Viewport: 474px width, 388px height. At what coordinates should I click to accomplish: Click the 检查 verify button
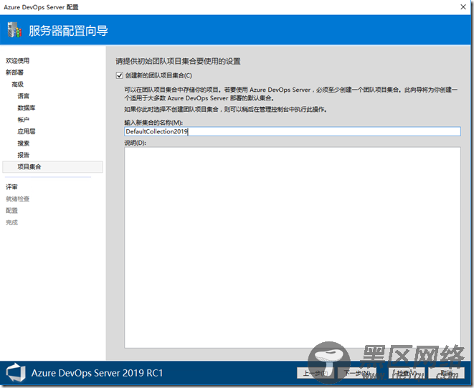[x=407, y=373]
